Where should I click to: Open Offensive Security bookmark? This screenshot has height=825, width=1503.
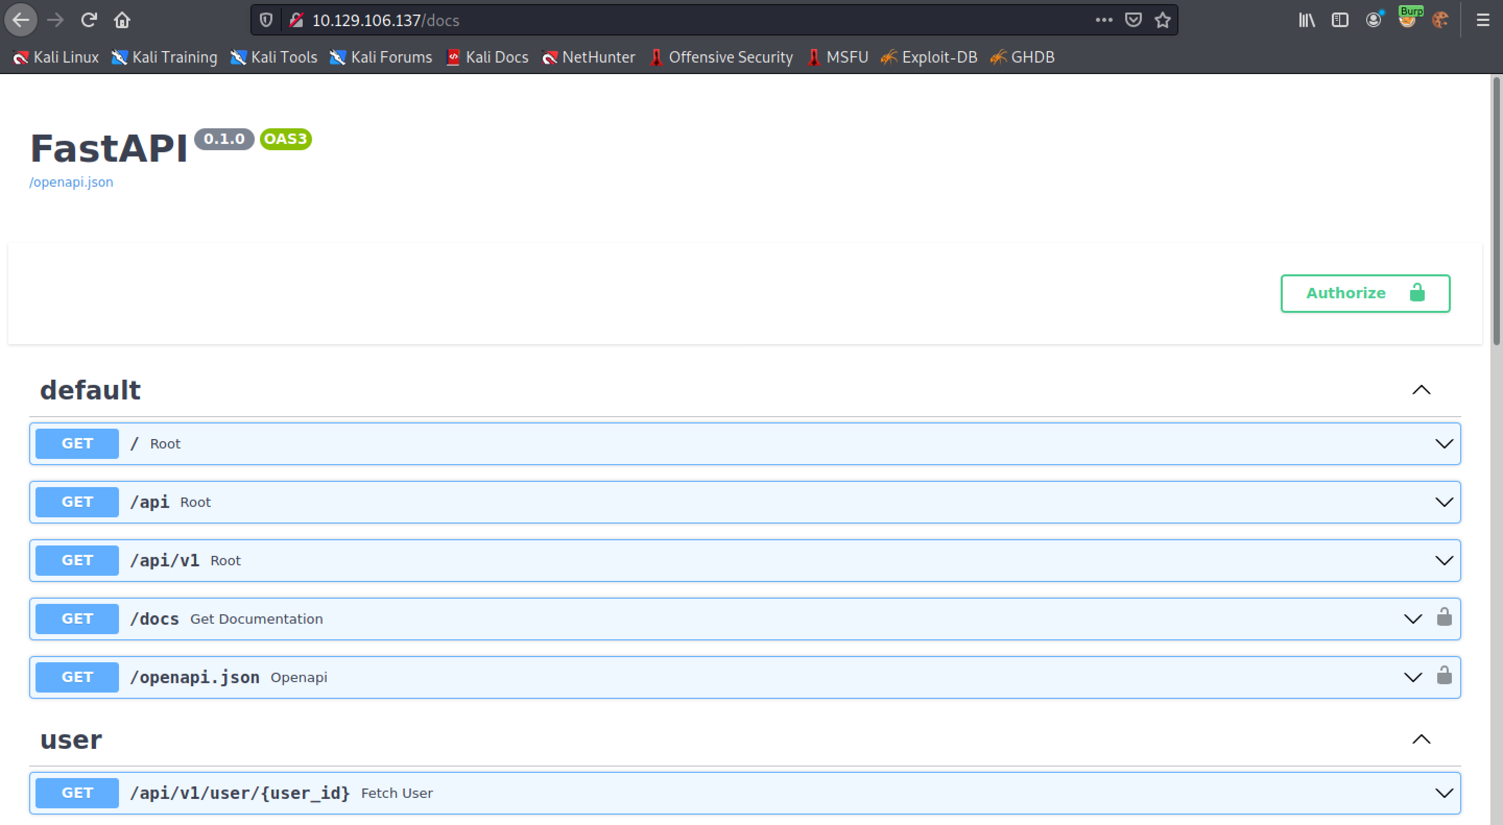coord(721,57)
